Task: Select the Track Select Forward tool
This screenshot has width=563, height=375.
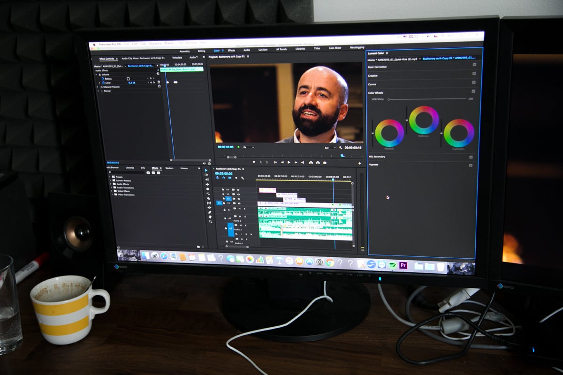Action: (206, 175)
